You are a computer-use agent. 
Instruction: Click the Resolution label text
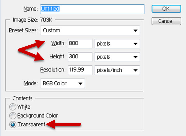[x=53, y=70]
